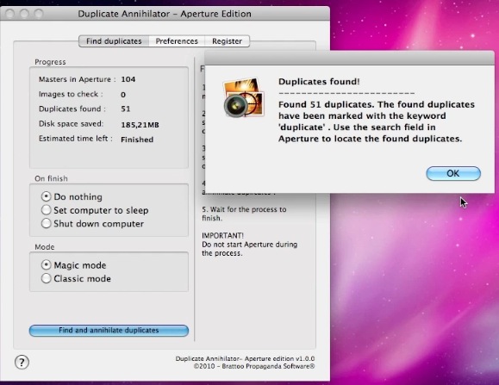This screenshot has width=499, height=385.
Task: Click the window zoom button
Action: point(39,14)
